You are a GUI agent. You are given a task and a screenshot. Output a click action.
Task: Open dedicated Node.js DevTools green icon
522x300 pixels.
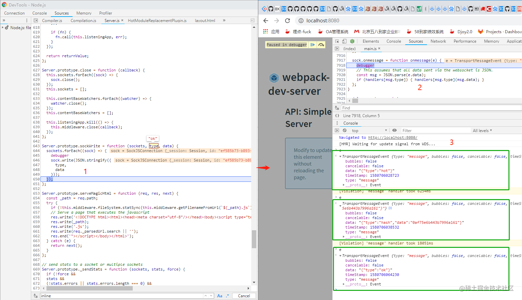(x=352, y=41)
